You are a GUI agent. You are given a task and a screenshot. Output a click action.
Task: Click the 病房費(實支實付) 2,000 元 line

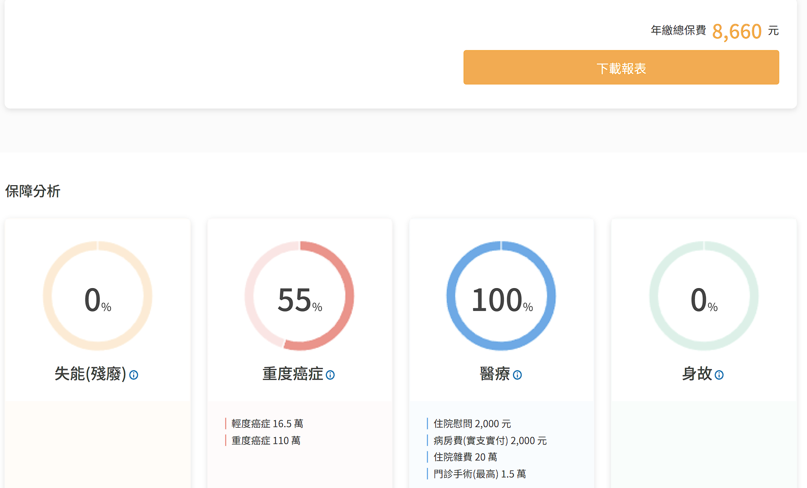point(490,440)
